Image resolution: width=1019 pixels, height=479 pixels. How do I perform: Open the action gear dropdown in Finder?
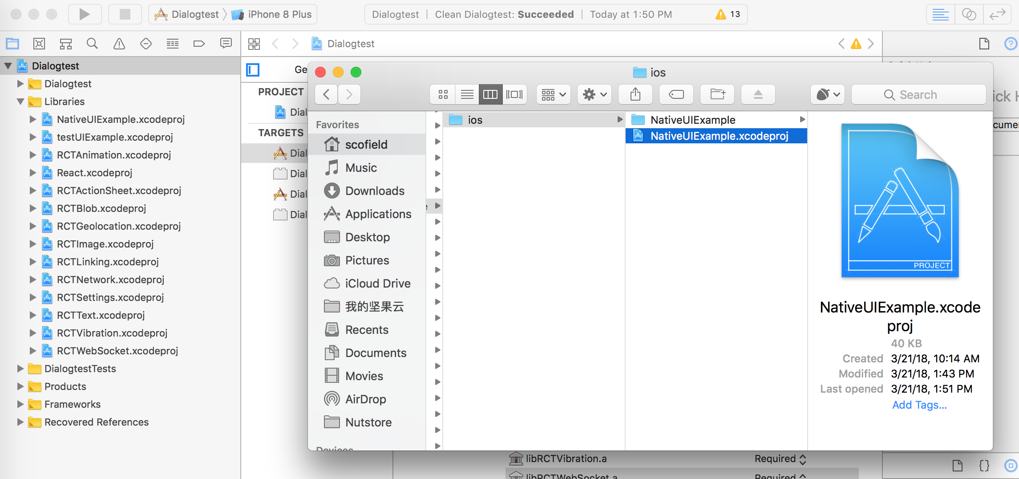point(594,94)
